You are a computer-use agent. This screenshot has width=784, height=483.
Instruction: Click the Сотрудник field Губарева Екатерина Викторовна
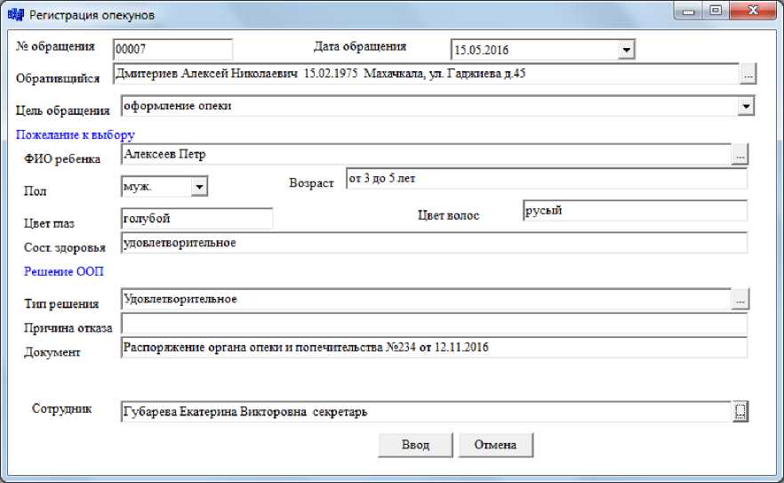427,412
